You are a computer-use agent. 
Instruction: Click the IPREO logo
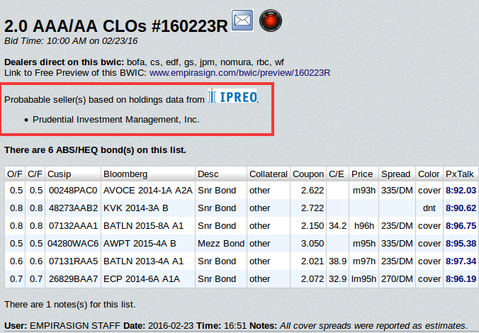(x=232, y=96)
